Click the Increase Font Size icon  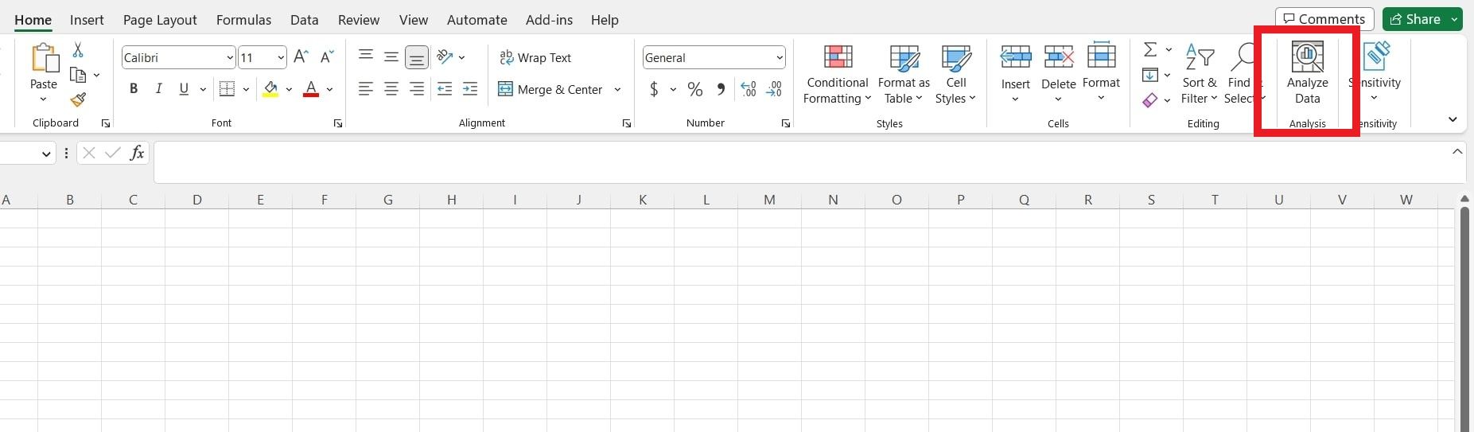[x=301, y=57]
